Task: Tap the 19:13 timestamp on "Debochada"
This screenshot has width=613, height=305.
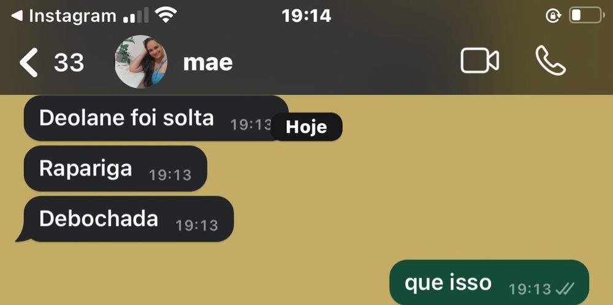Action: click(197, 225)
